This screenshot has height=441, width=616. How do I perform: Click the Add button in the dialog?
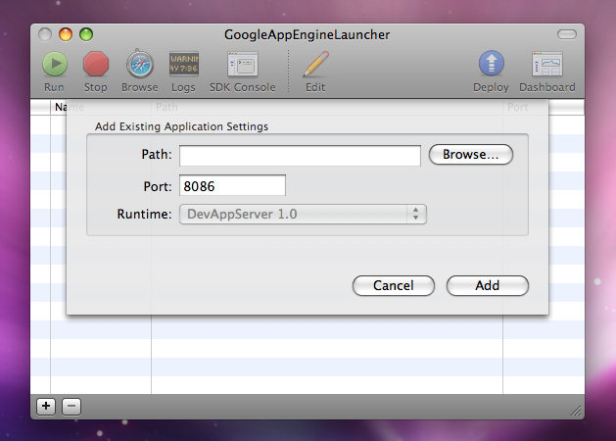pos(488,286)
